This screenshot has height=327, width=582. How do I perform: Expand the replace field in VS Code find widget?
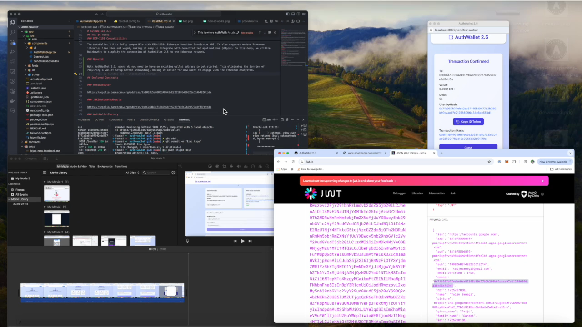point(195,33)
